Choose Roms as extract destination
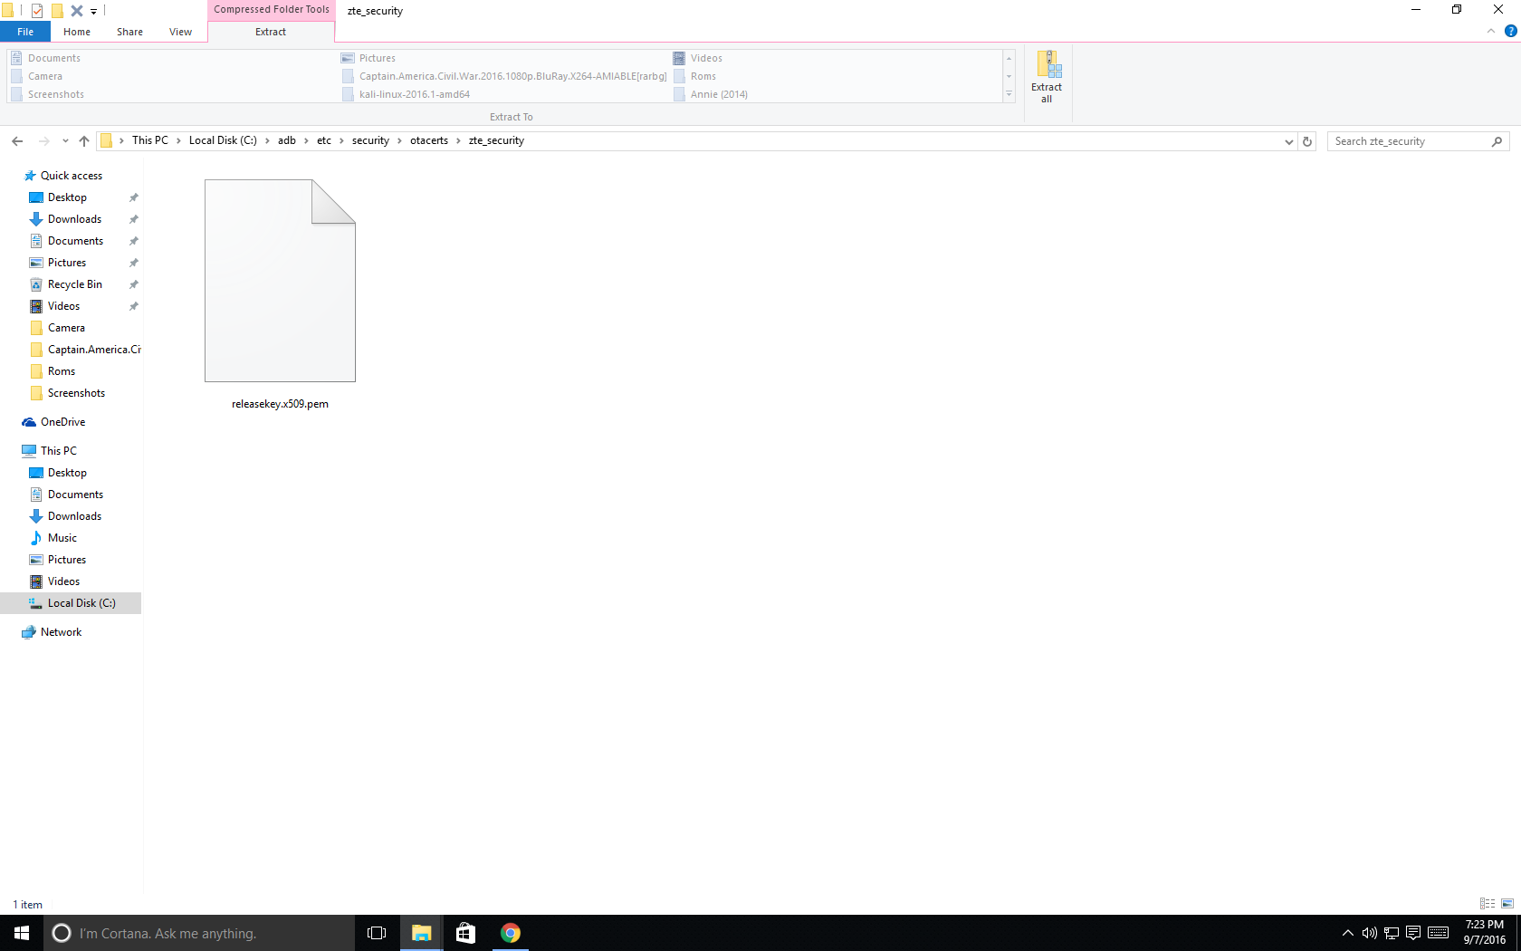This screenshot has width=1521, height=951. coord(694,76)
